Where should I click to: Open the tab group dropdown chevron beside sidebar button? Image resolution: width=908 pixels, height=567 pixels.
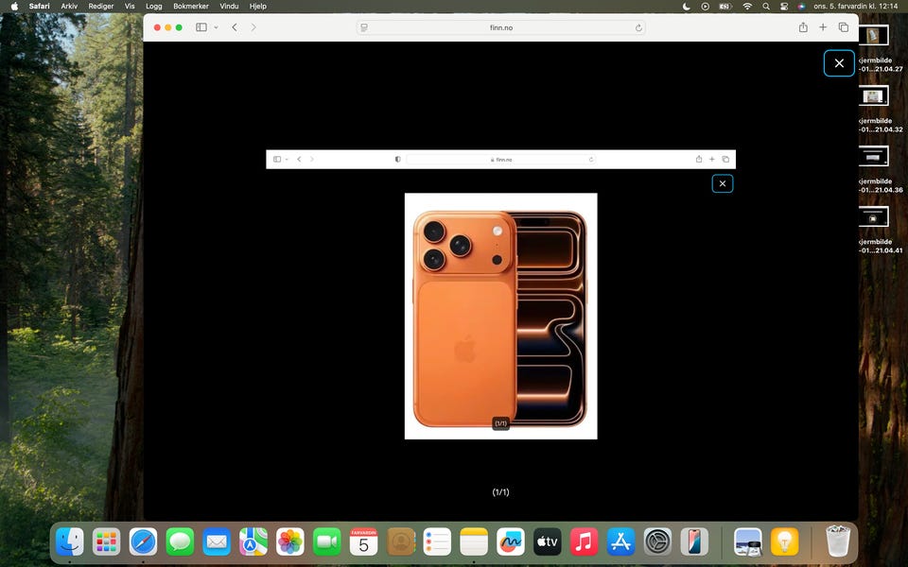tap(216, 27)
